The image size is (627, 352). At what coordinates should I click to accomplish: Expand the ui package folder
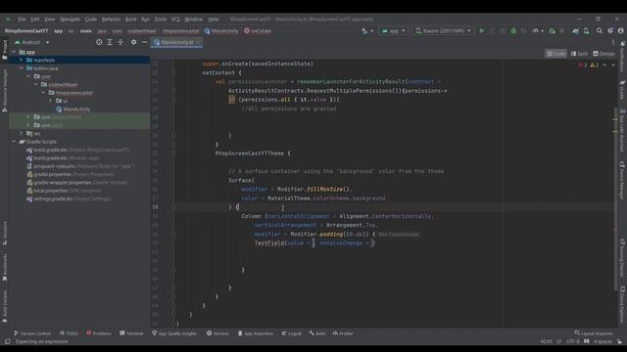(50, 101)
